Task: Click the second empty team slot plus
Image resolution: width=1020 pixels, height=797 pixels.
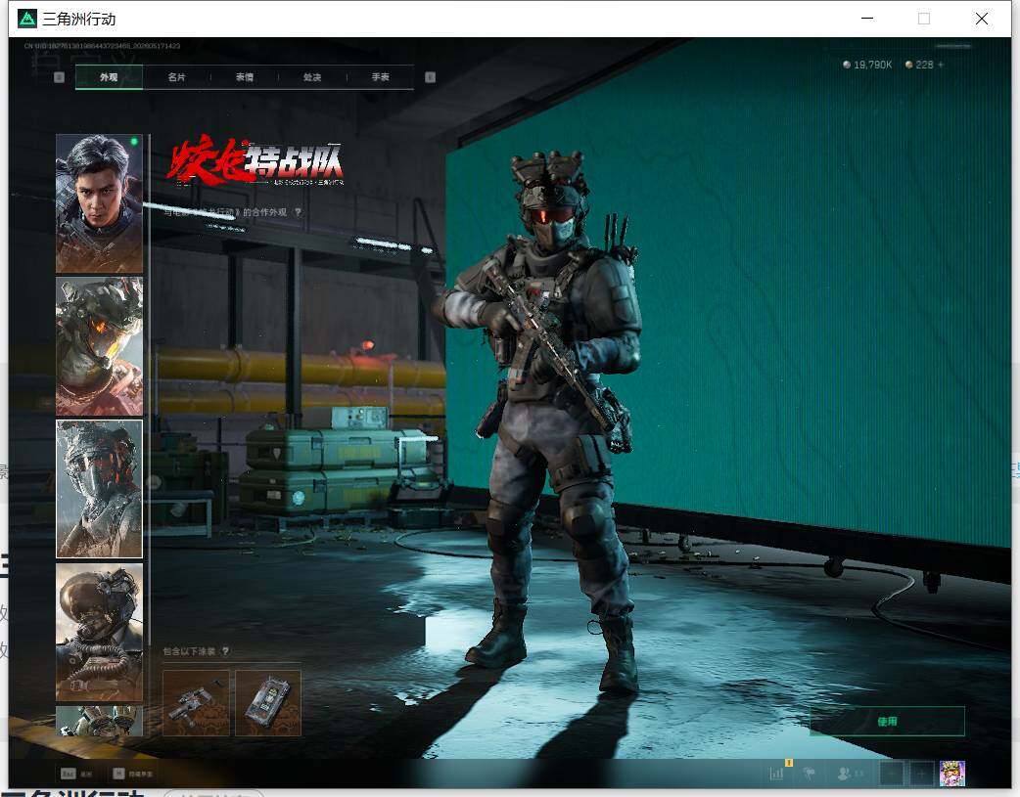Action: [x=921, y=773]
